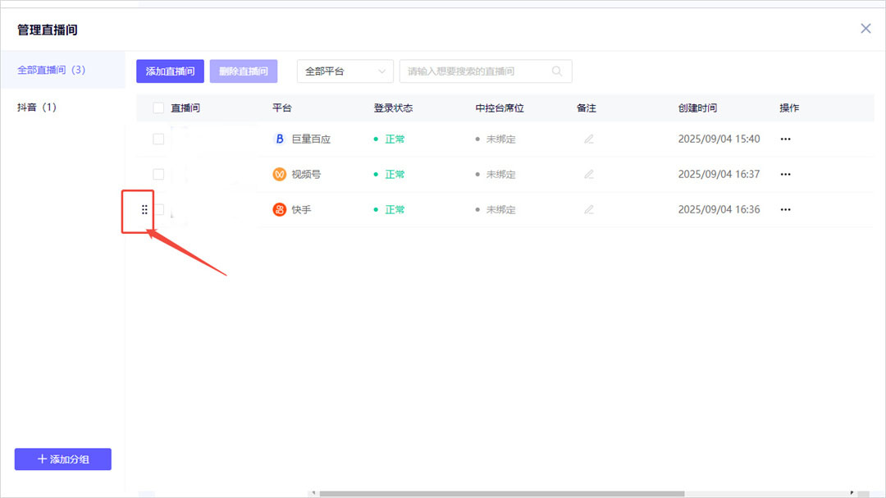The width and height of the screenshot is (886, 498).
Task: Open more actions for 快手 row
Action: (785, 210)
